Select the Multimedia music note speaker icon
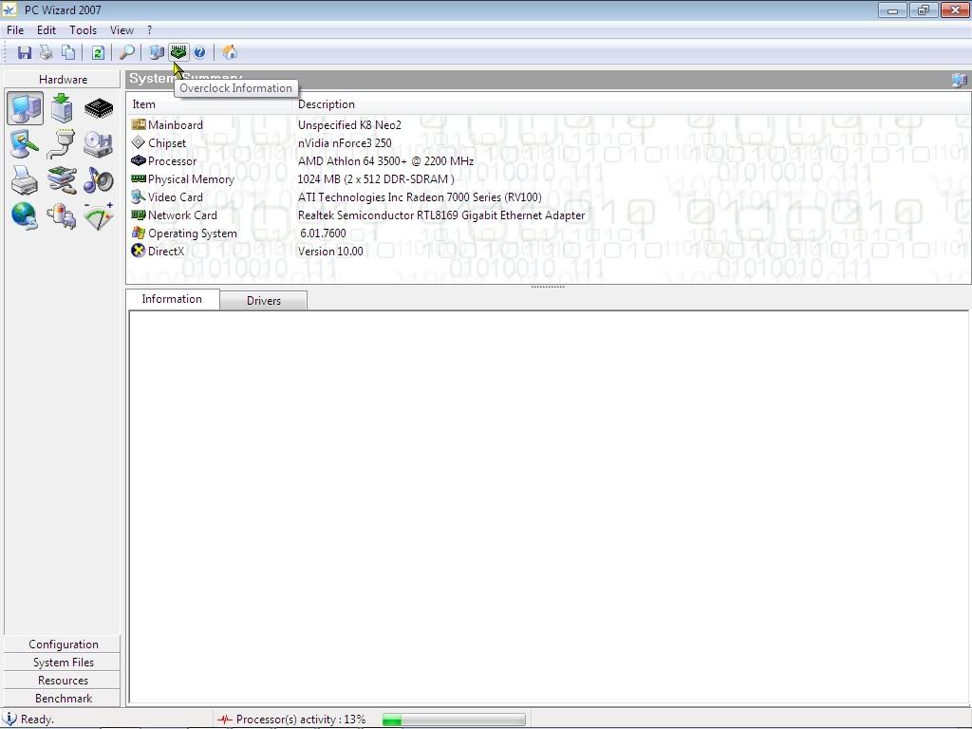The image size is (972, 729). [x=99, y=180]
